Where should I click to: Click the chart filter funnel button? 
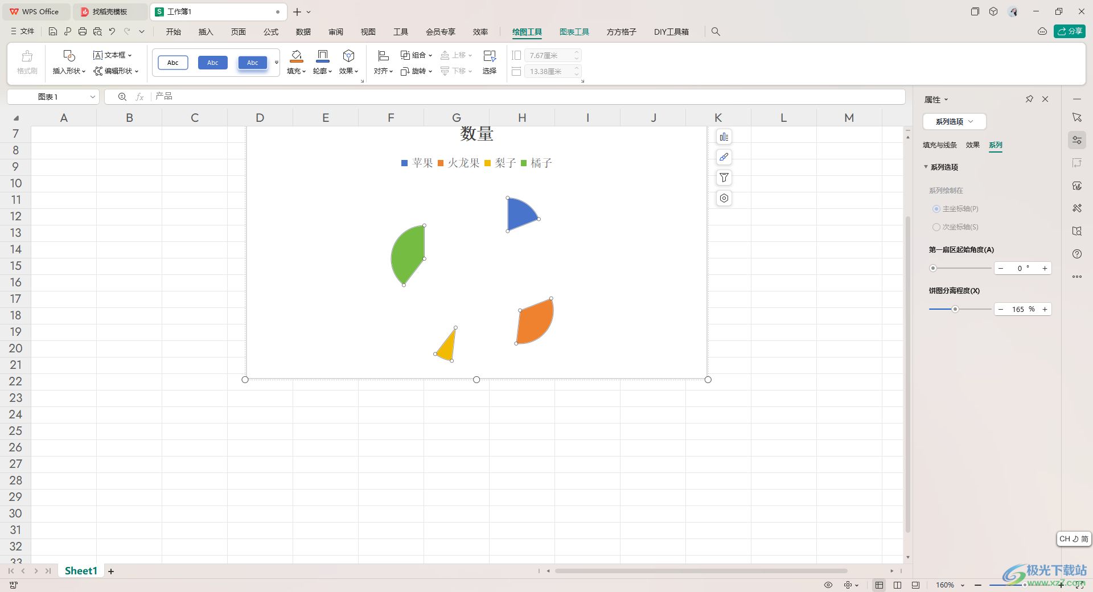[724, 178]
